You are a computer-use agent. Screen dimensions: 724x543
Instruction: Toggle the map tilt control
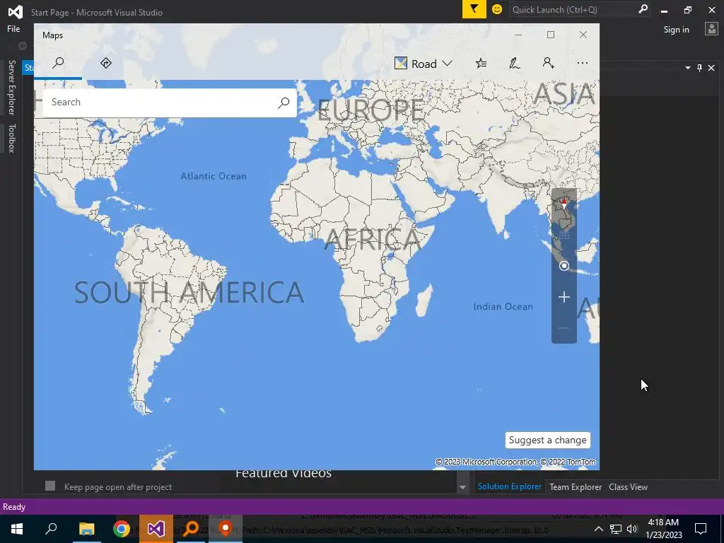point(564,235)
